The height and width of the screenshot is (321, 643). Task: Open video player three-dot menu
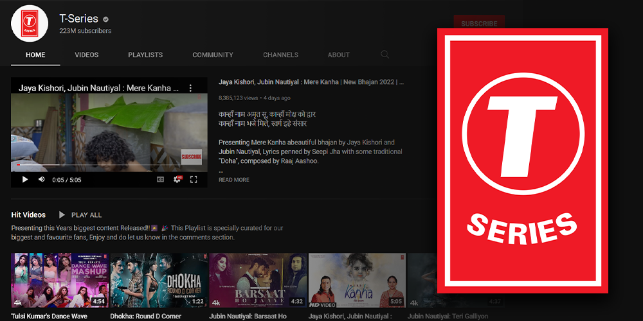pyautogui.click(x=190, y=88)
